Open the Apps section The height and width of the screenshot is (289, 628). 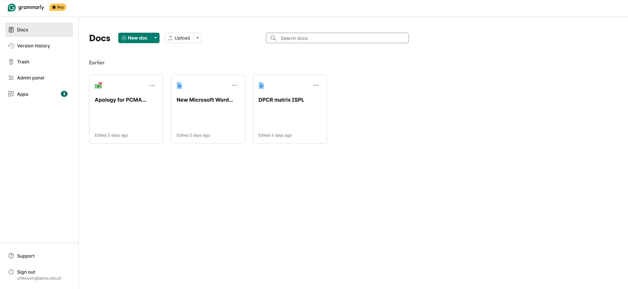[x=39, y=94]
